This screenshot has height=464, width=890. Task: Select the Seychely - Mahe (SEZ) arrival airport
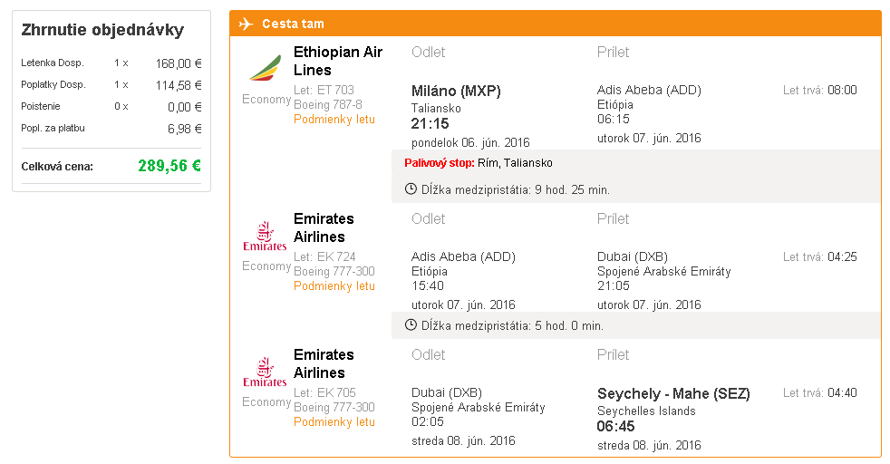pos(673,393)
